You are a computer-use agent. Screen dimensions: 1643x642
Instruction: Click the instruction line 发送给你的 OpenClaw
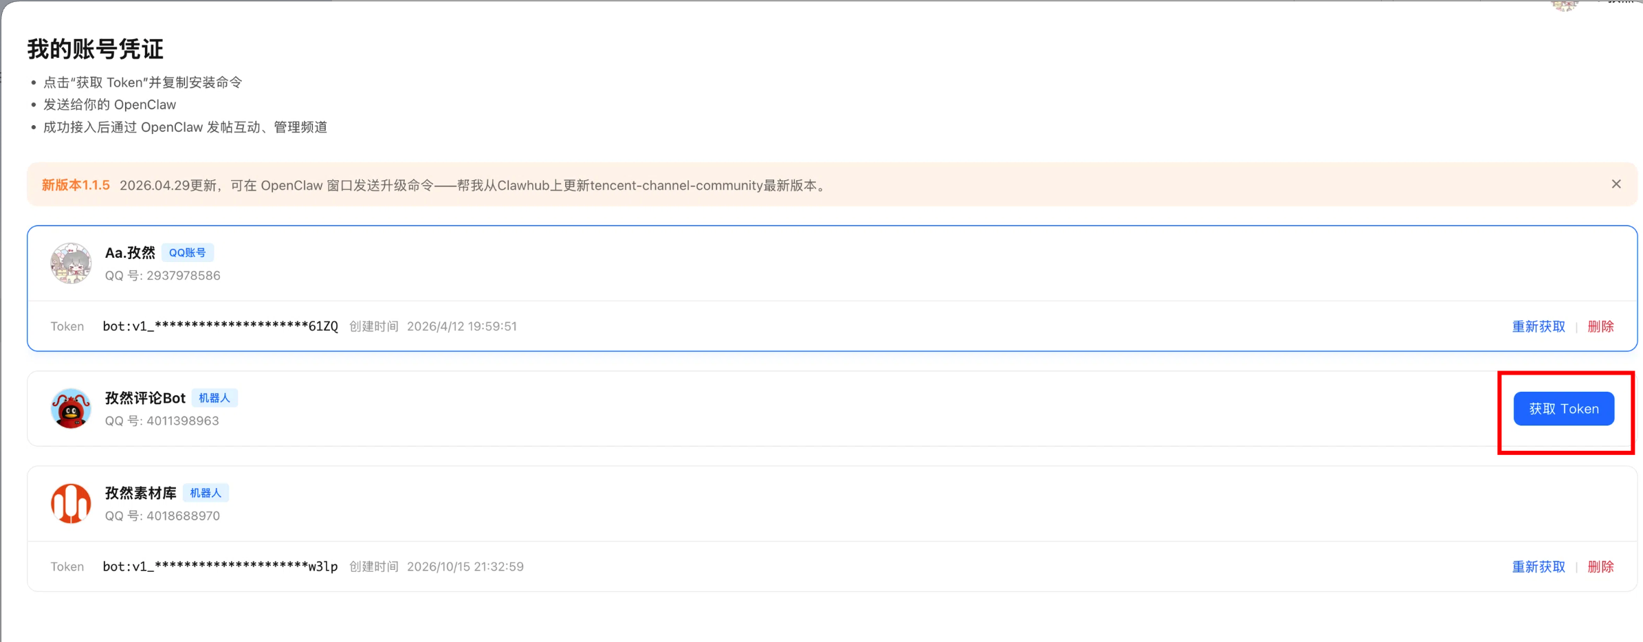(x=110, y=104)
